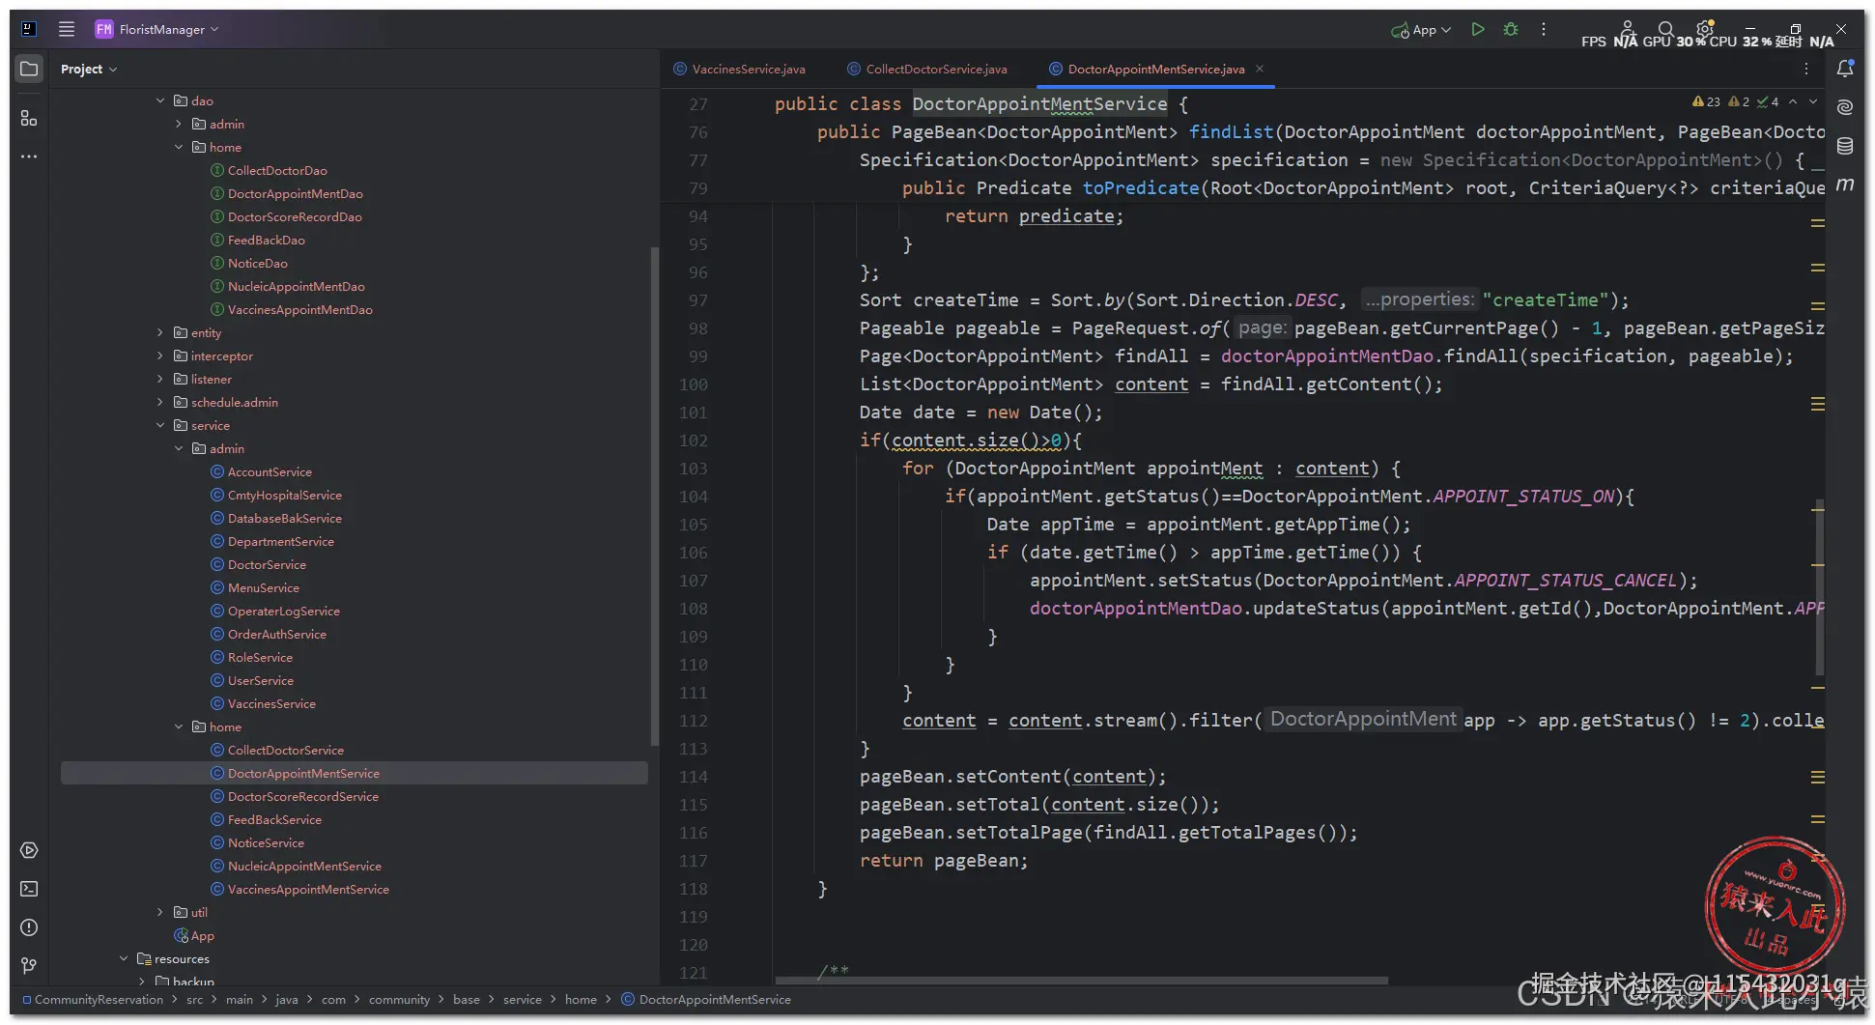Open the main hamburger menu

click(67, 29)
